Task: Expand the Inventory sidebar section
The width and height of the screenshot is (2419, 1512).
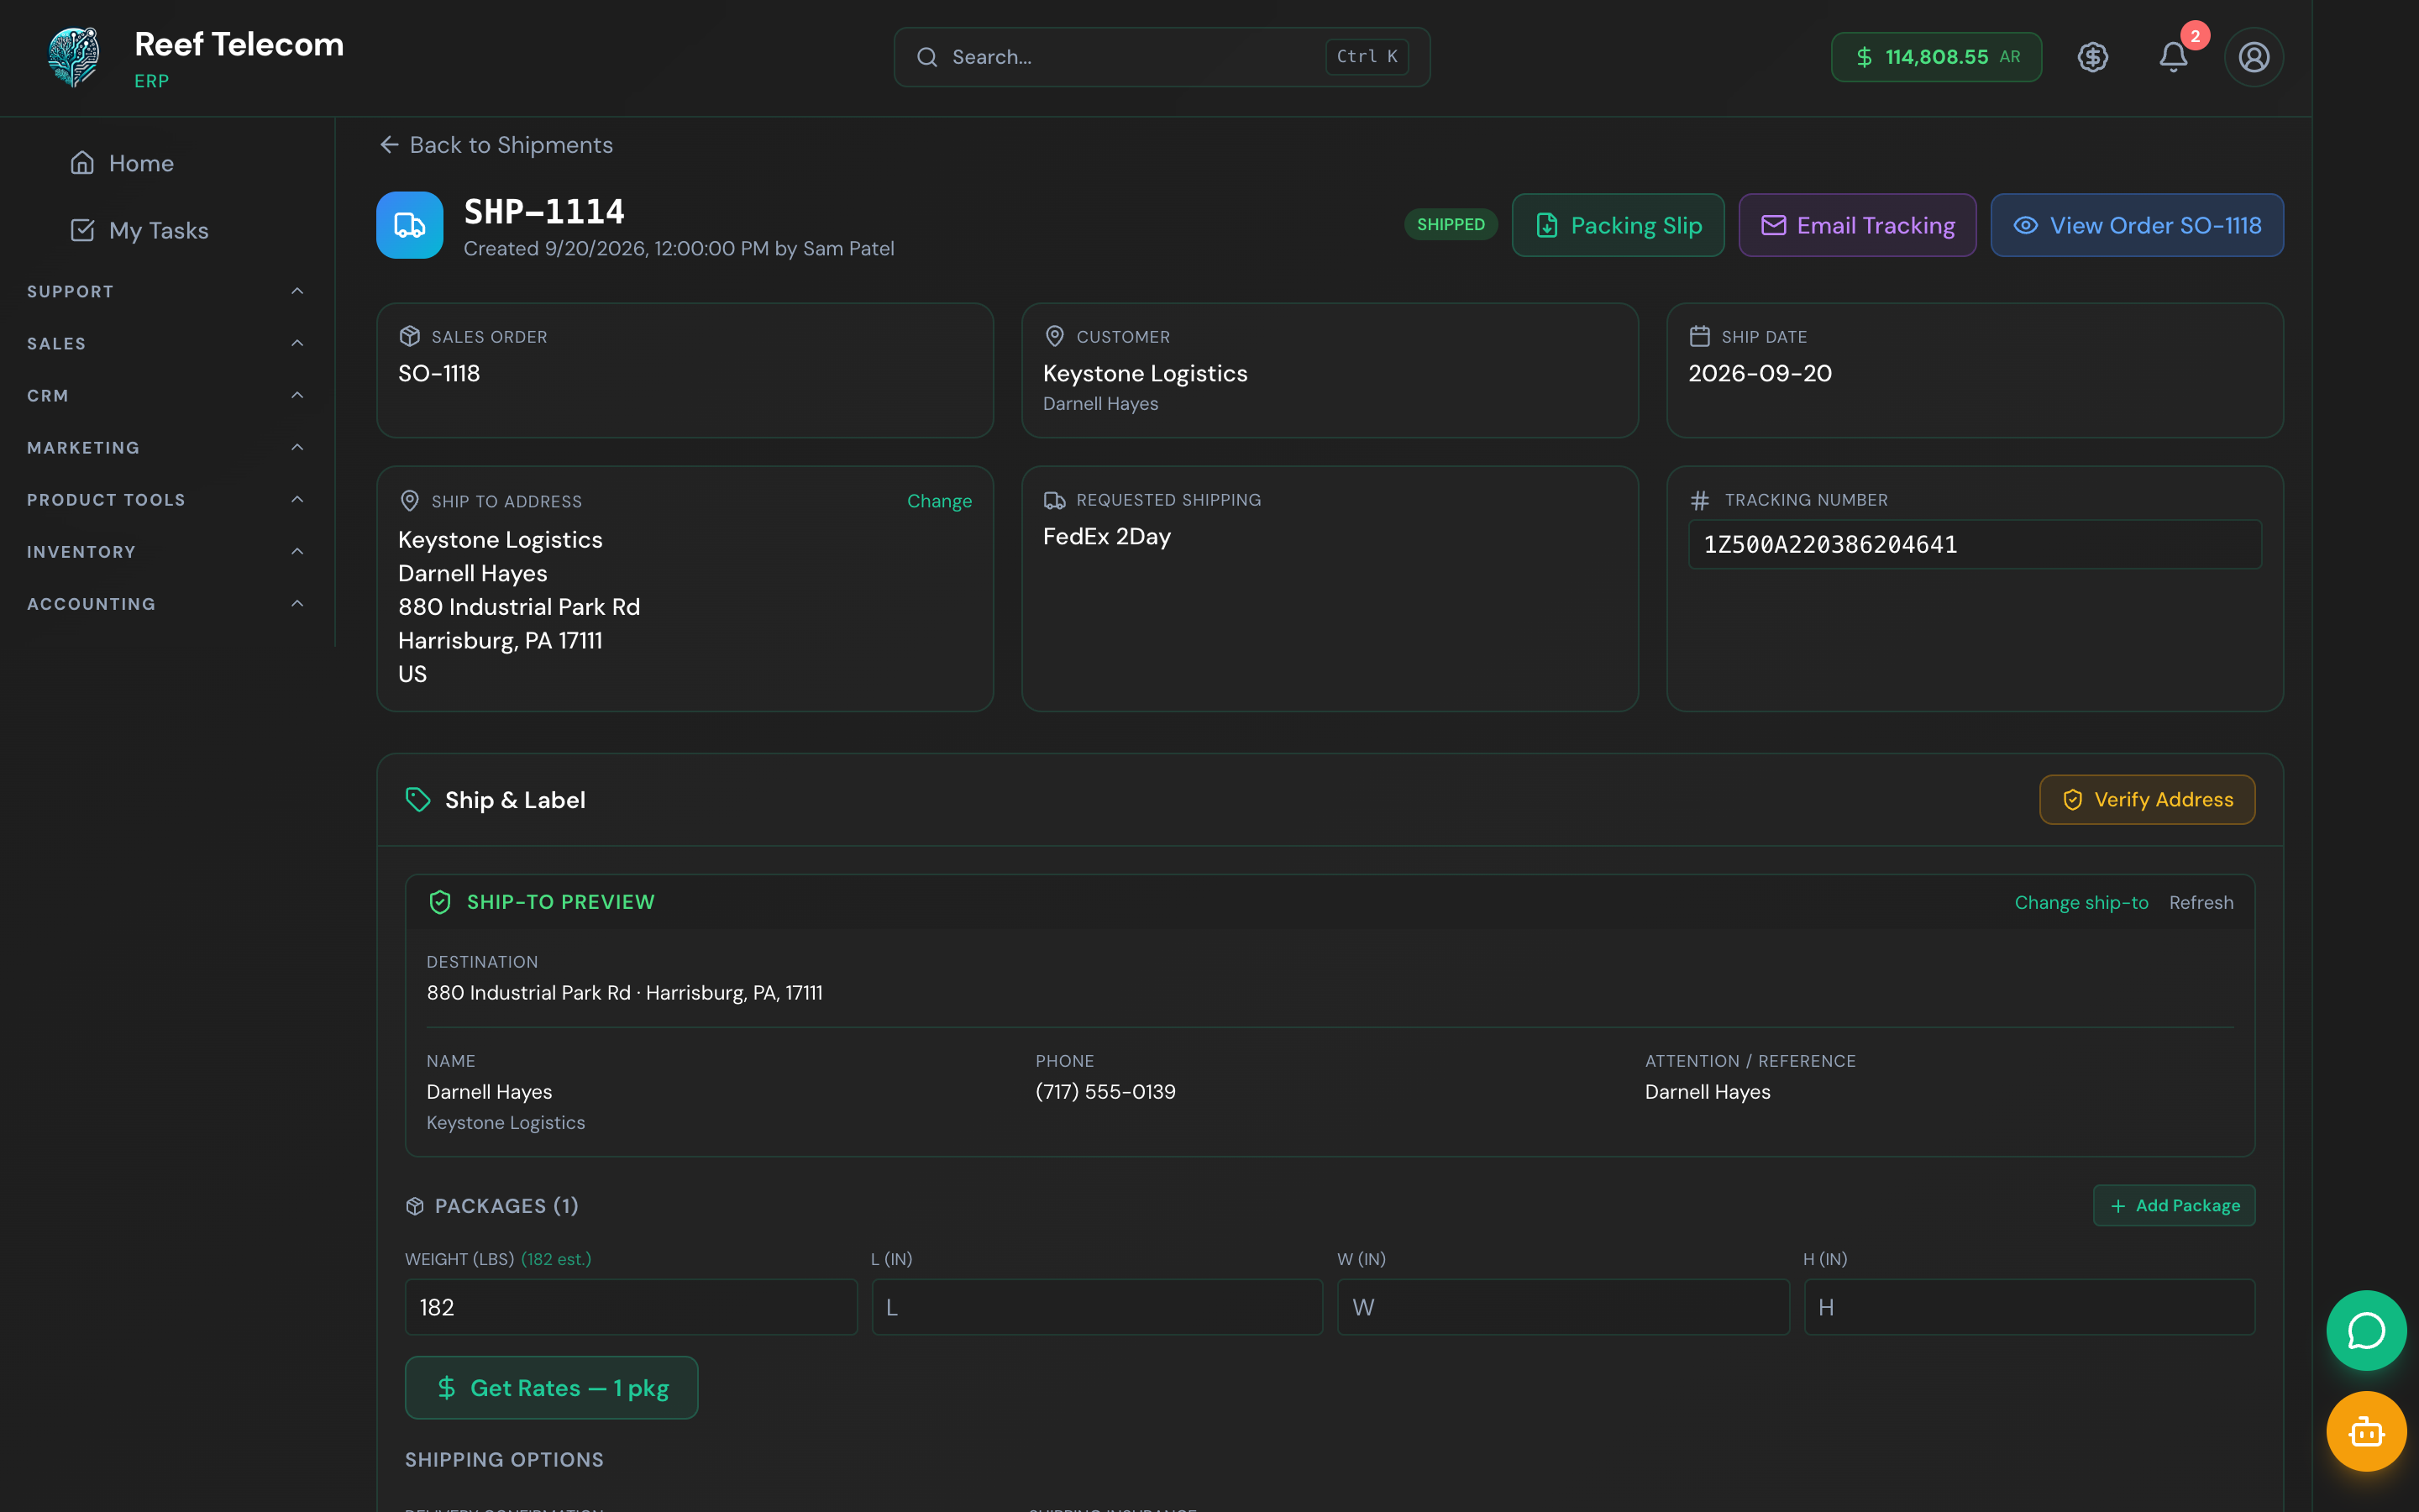Action: pyautogui.click(x=166, y=551)
